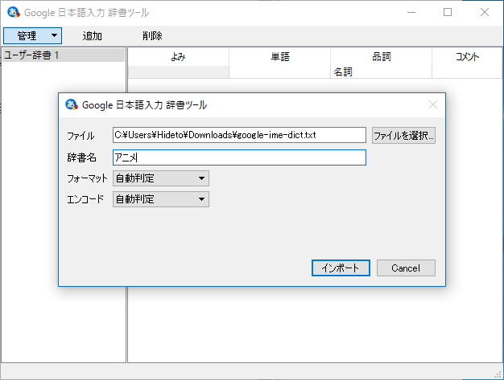This screenshot has width=504, height=380.
Task: Click the 品詞 column header
Action: point(381,57)
